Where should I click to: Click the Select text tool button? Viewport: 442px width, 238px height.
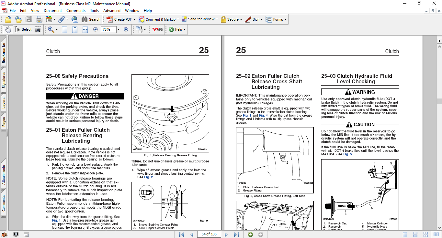[23, 29]
